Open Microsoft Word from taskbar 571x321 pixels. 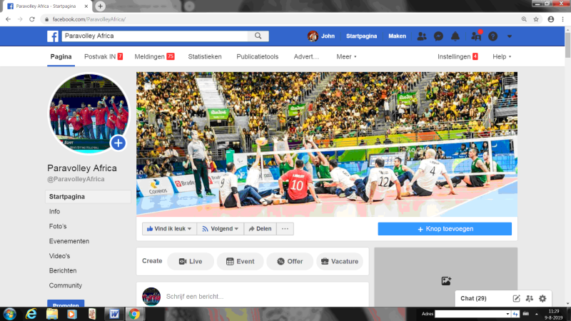pos(114,314)
